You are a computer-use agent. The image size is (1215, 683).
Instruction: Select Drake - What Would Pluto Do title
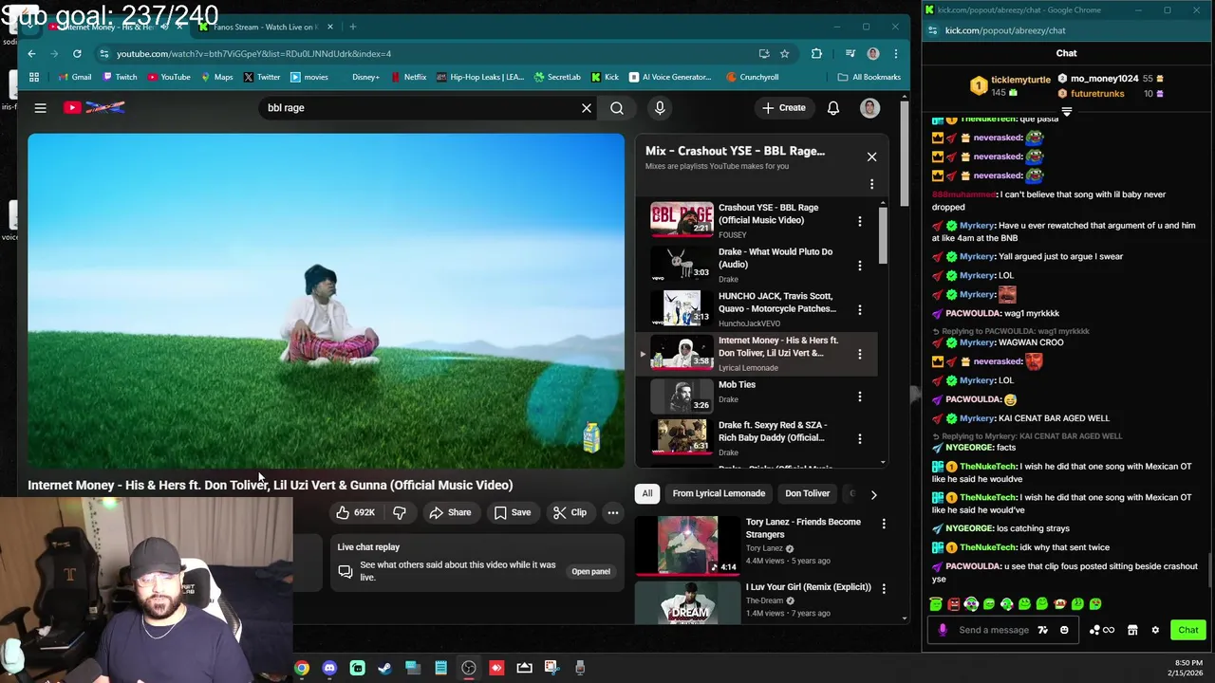click(x=775, y=258)
